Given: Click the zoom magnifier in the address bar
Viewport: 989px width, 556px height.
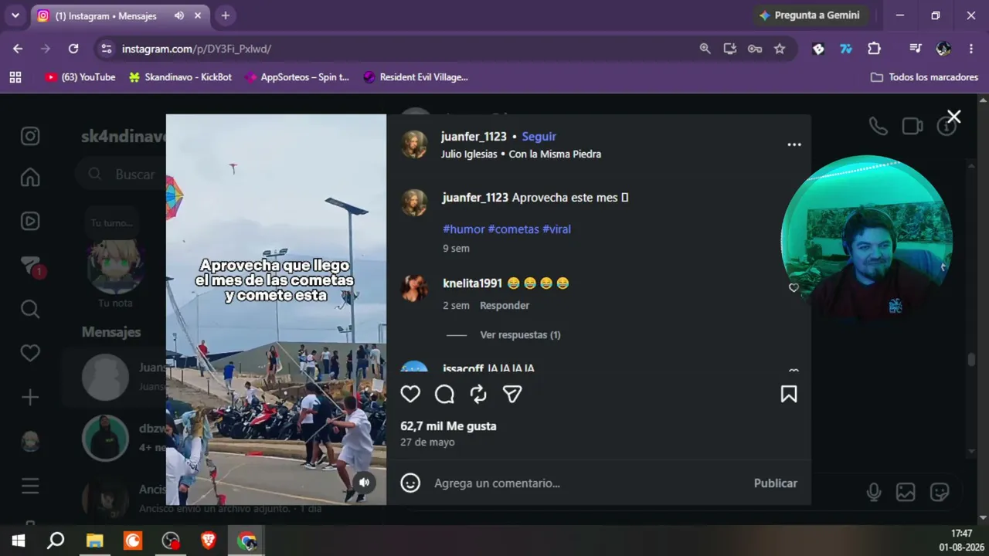Looking at the screenshot, I should (x=705, y=49).
